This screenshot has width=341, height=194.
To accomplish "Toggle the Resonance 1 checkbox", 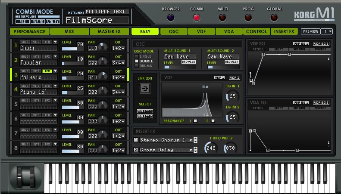I will pos(195,121).
